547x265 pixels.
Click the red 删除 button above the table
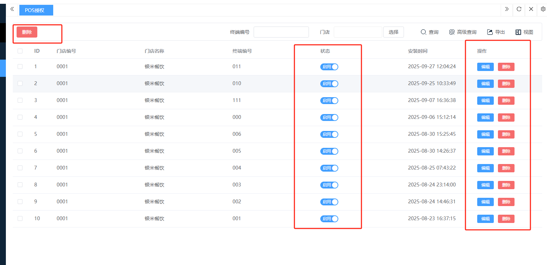click(27, 32)
